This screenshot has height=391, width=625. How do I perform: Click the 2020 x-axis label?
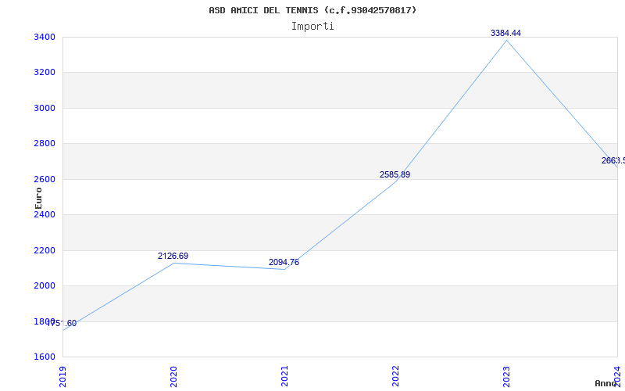(x=173, y=376)
